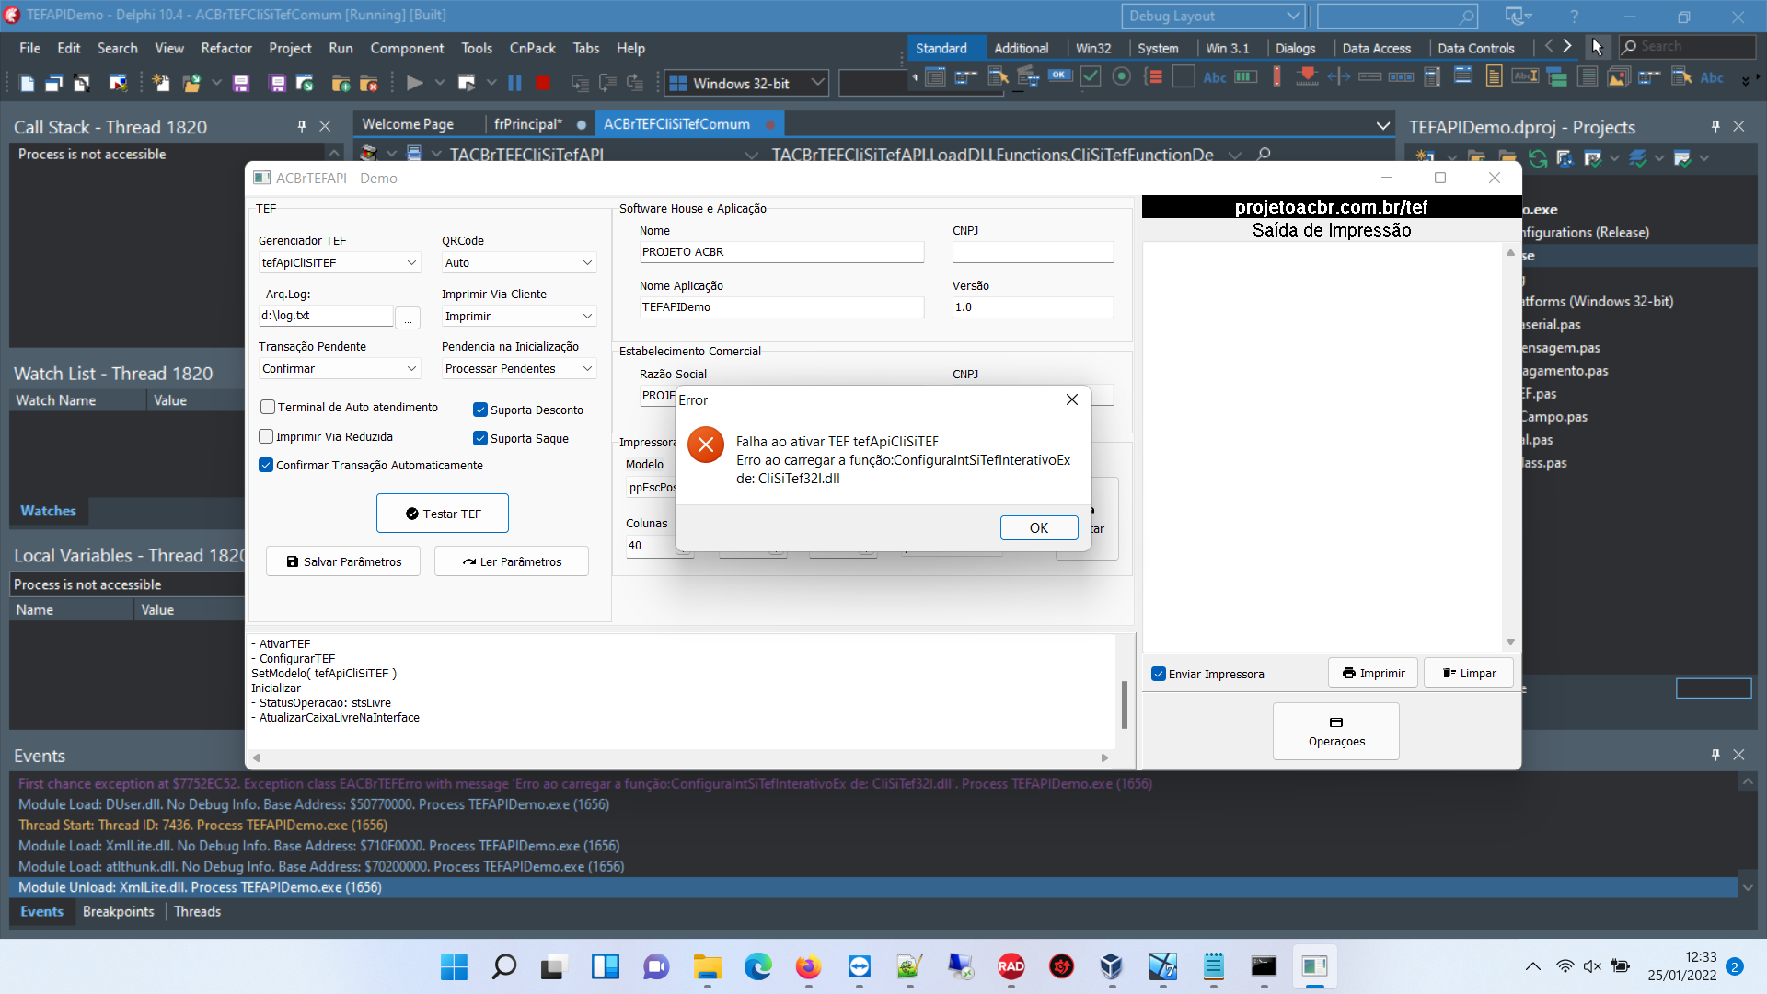Click Ler Parâmetros button

(x=512, y=561)
